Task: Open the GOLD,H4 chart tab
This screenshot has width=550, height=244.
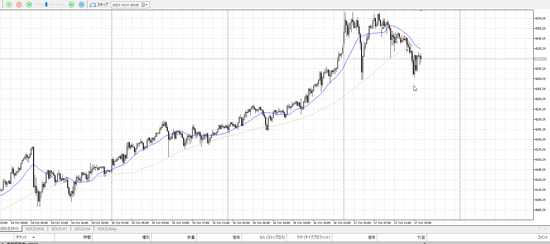Action: [x=82, y=229]
